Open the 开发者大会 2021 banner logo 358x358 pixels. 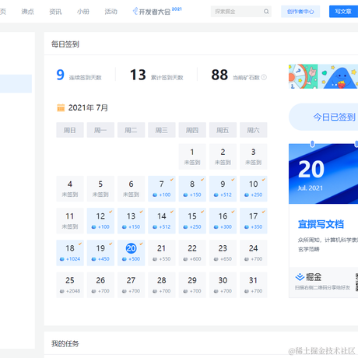click(x=157, y=11)
